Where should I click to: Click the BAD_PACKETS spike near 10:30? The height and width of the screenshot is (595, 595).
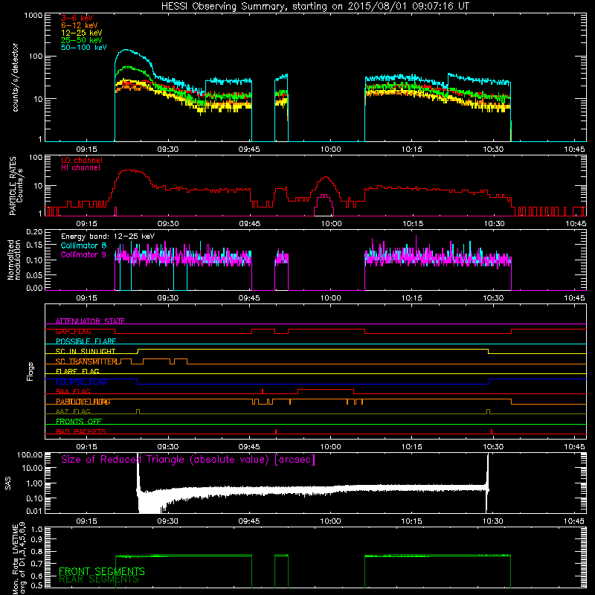pos(492,431)
